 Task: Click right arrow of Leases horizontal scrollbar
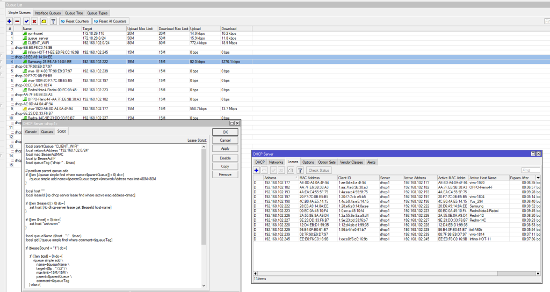tap(538, 273)
